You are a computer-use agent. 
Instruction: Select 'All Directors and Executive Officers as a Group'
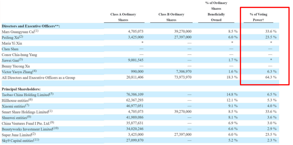[x=39, y=78]
